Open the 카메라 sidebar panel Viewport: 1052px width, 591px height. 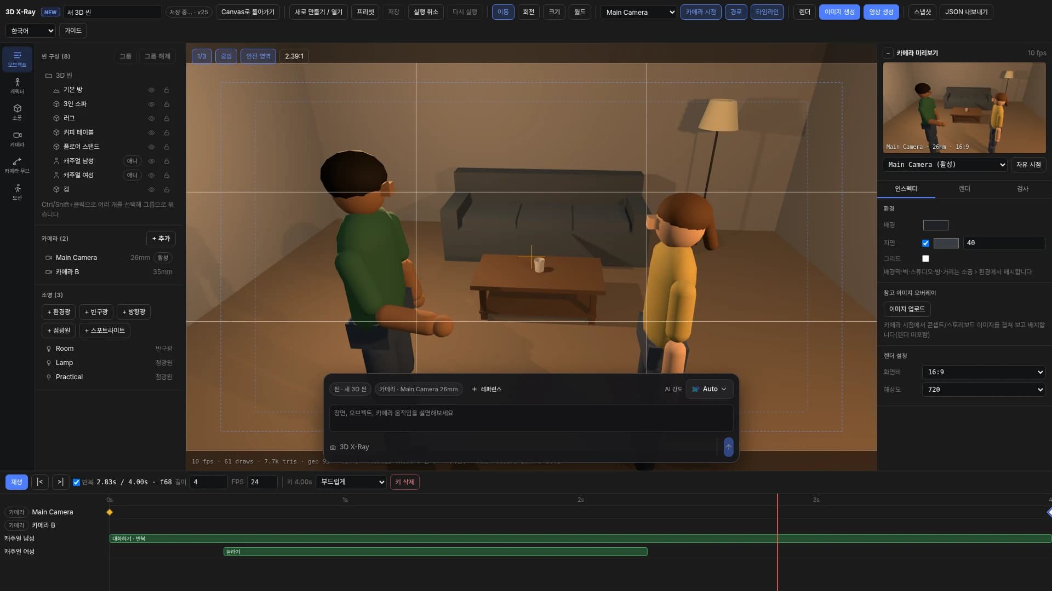click(x=17, y=139)
